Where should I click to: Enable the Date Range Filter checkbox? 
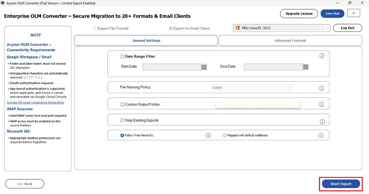122,57
